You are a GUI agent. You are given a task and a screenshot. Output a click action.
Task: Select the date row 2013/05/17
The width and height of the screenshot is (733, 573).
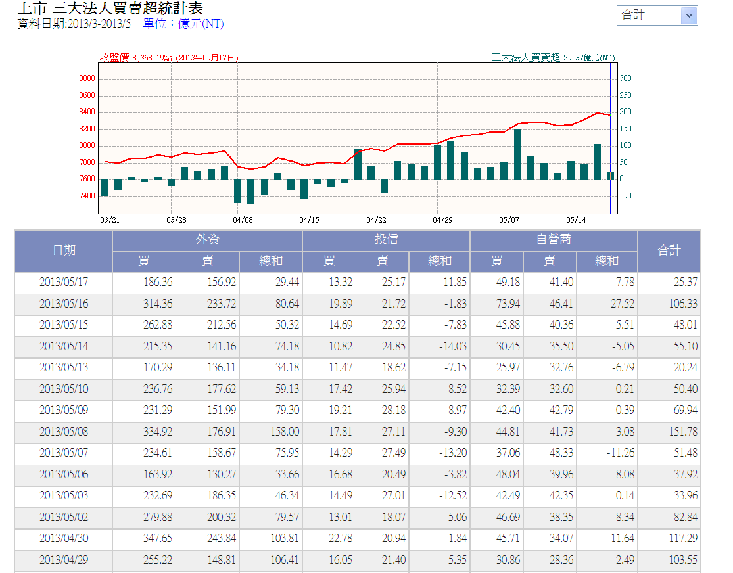(x=64, y=282)
